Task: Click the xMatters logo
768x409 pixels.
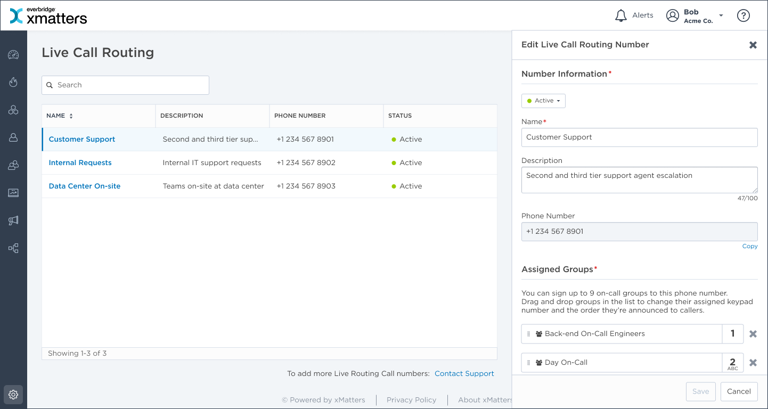Action: coord(48,16)
